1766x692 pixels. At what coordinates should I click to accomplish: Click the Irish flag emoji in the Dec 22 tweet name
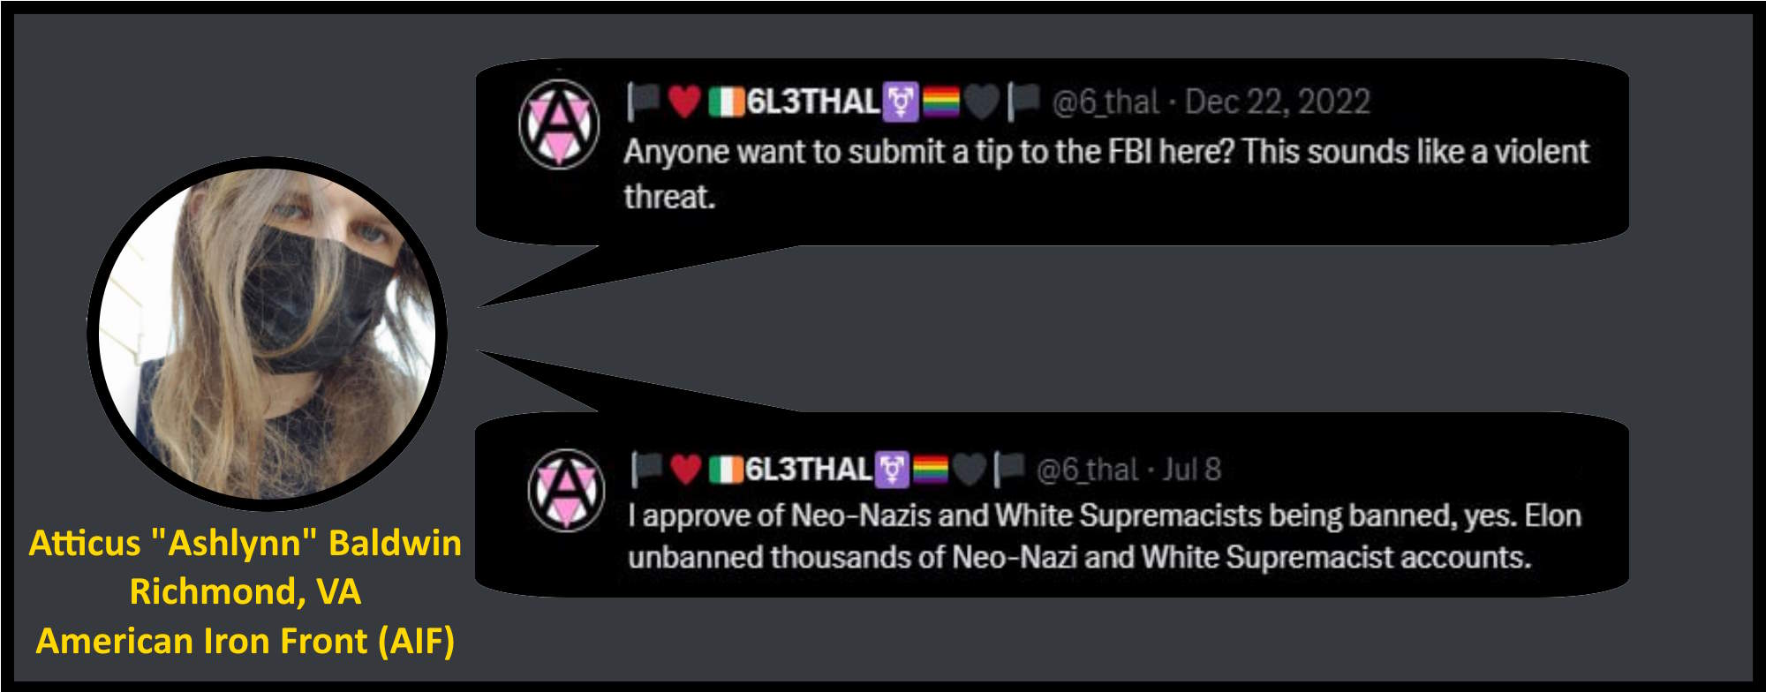click(726, 102)
